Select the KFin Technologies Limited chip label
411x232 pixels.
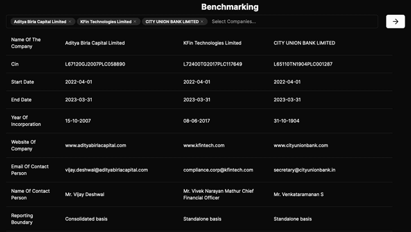tap(106, 21)
